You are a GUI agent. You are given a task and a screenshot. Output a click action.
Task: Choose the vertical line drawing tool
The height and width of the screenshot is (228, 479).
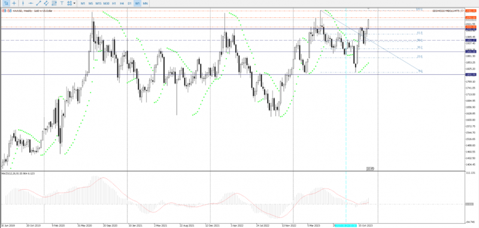(23, 3)
